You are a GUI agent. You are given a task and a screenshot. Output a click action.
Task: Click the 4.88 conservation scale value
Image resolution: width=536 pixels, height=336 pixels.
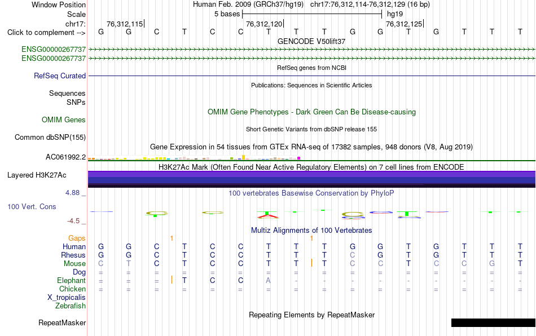pos(72,193)
